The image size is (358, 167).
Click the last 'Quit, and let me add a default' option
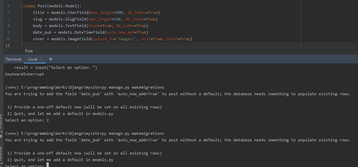click(60, 160)
